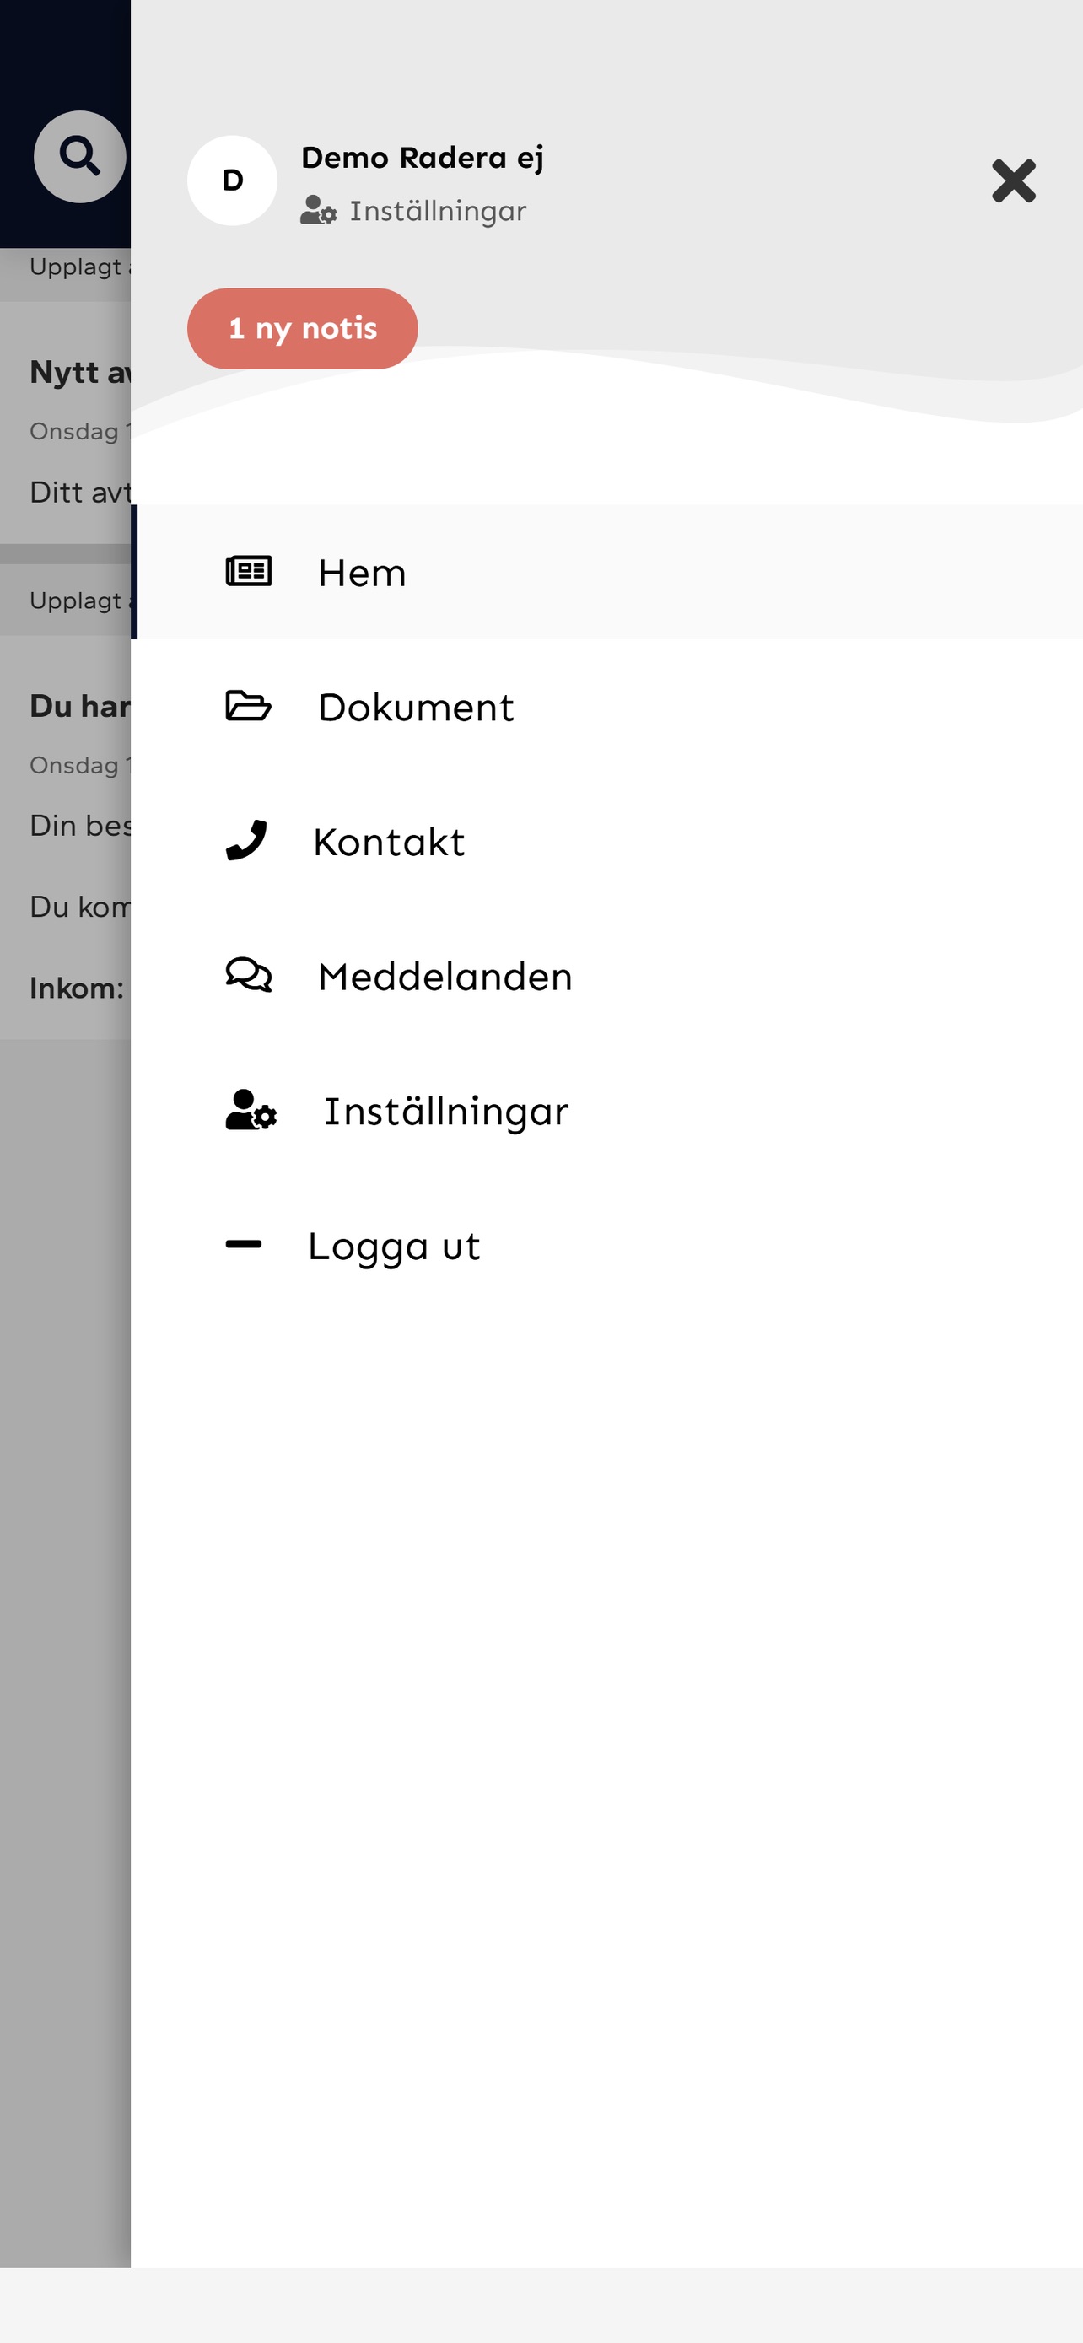Select Logga ut to sign out
The image size is (1083, 2343).
coord(606,1245)
